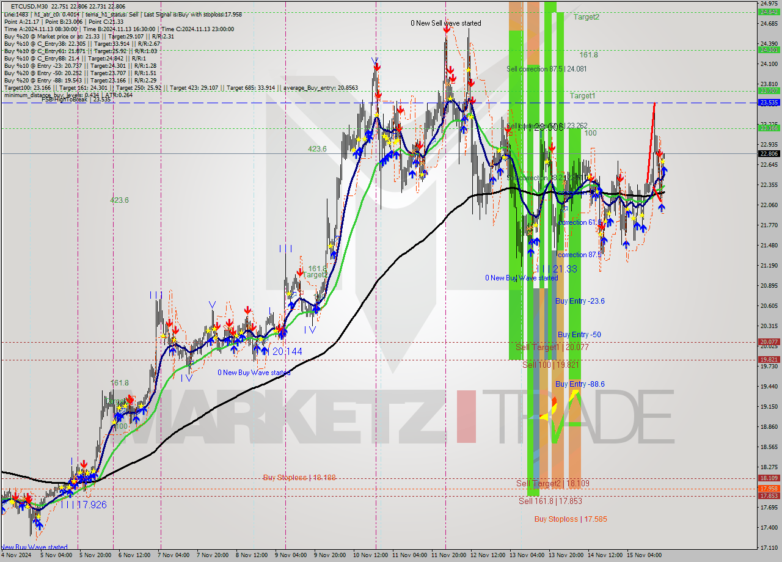Click the ETCUSD,M30 symbol title text
The image size is (782, 562).
(30, 6)
